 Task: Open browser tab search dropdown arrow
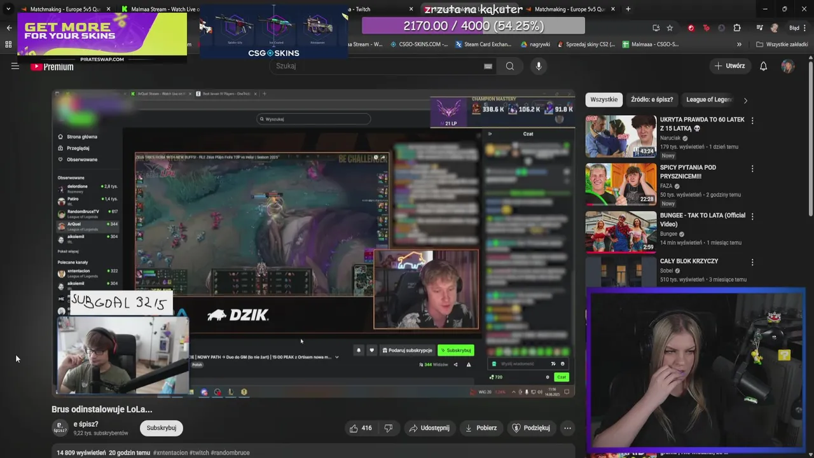(x=8, y=9)
